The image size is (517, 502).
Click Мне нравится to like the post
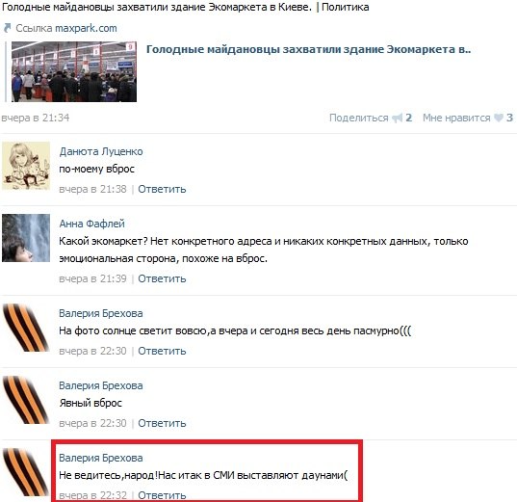click(x=456, y=118)
